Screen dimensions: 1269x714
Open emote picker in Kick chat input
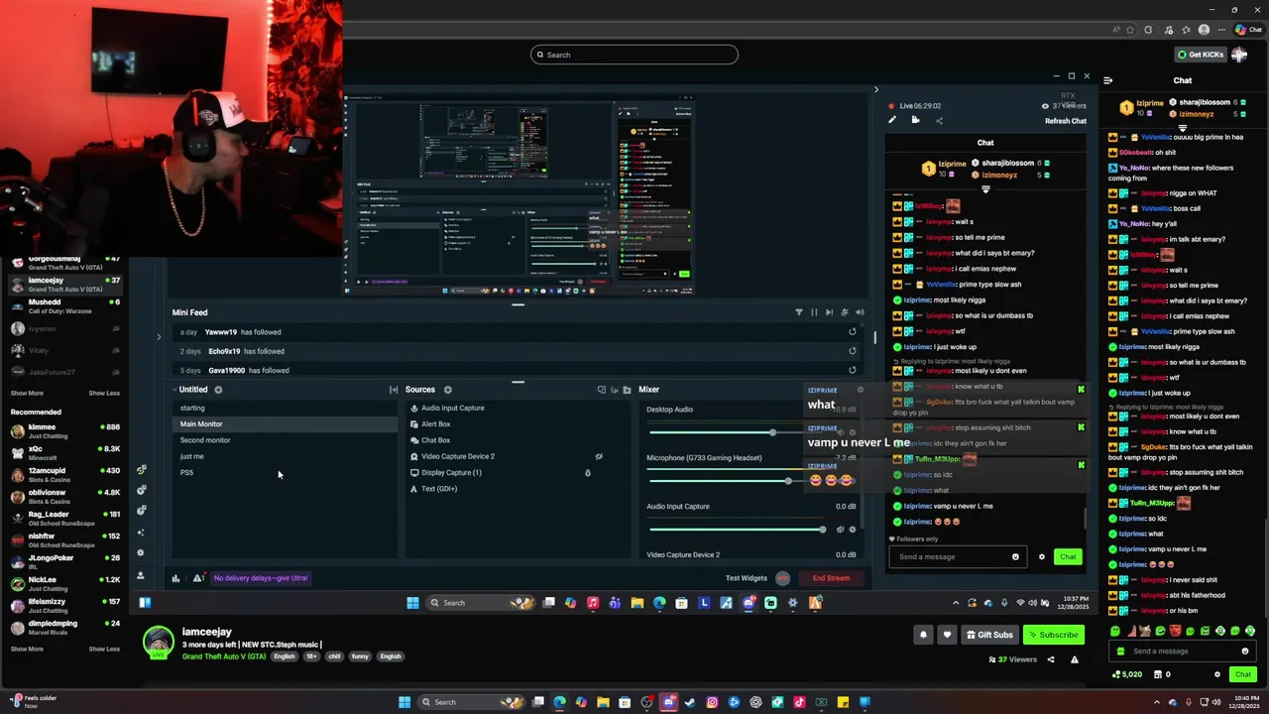click(1245, 652)
